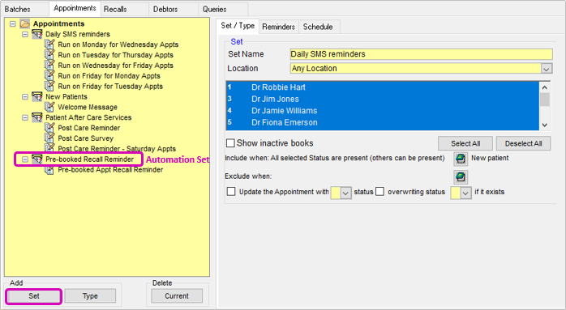This screenshot has width=566, height=310.
Task: Click the book list scrollbar thumb
Action: coord(545,100)
